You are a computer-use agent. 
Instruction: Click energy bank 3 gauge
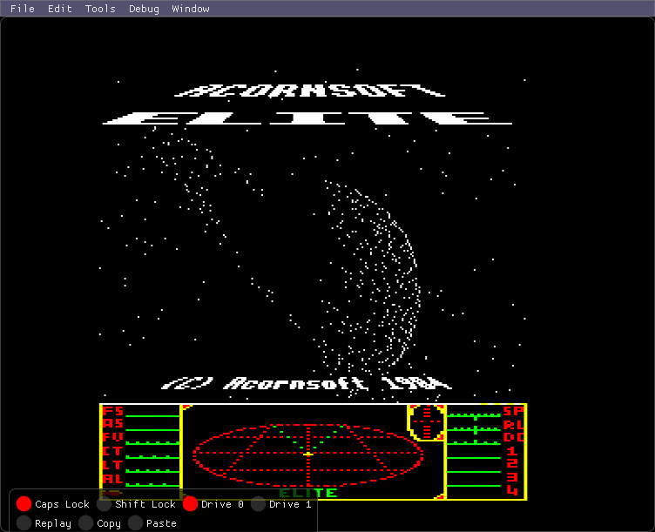point(474,485)
